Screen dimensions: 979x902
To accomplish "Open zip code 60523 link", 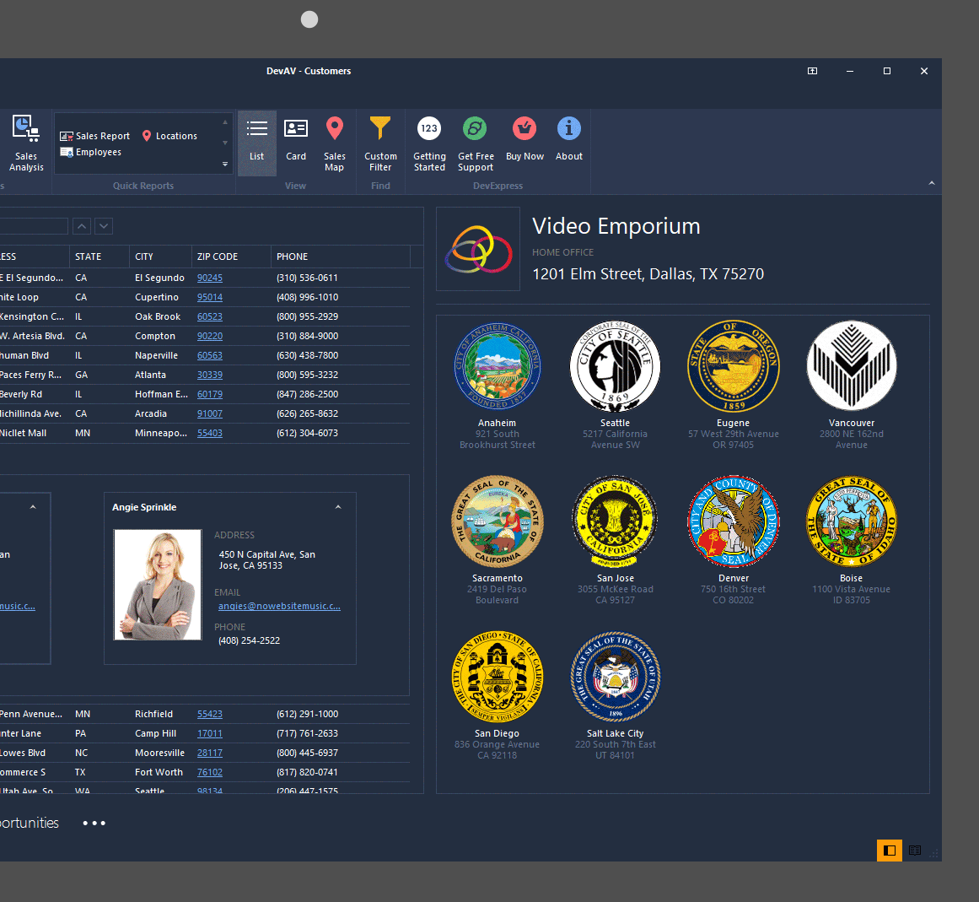I will pos(210,316).
